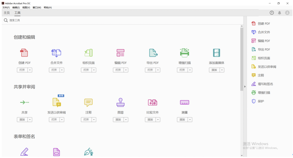Select the 发送以供审阅 tool icon
The height and width of the screenshot is (158, 293).
point(56,102)
